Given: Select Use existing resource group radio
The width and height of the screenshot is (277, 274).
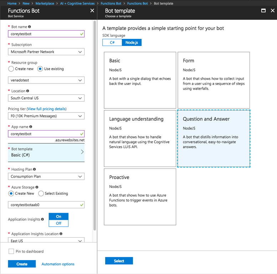Looking at the screenshot, I should pos(40,69).
